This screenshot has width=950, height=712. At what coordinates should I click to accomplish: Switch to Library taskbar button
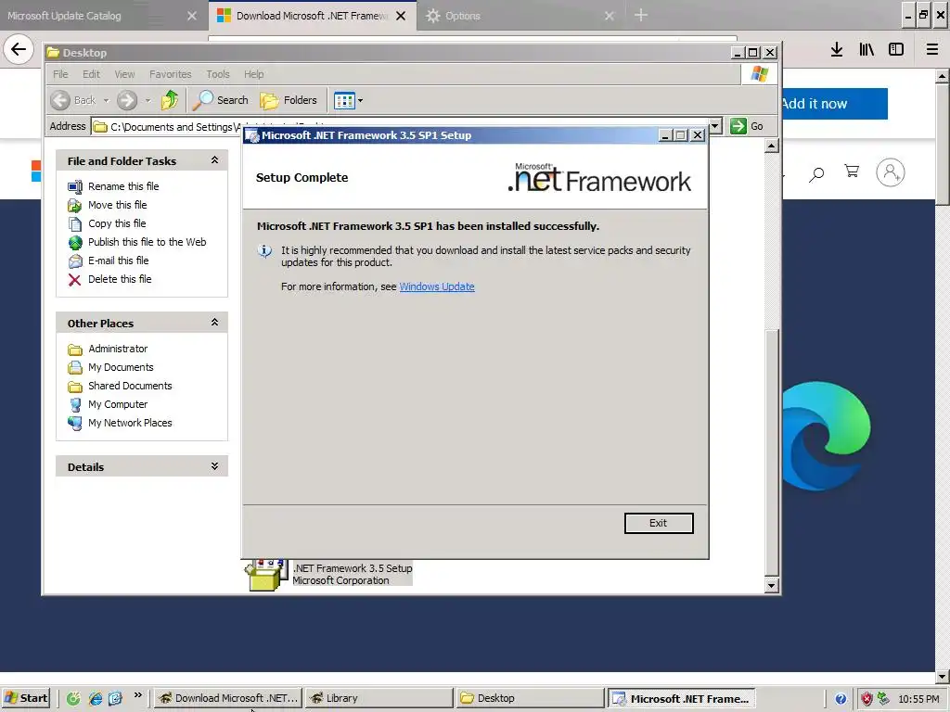(x=379, y=698)
